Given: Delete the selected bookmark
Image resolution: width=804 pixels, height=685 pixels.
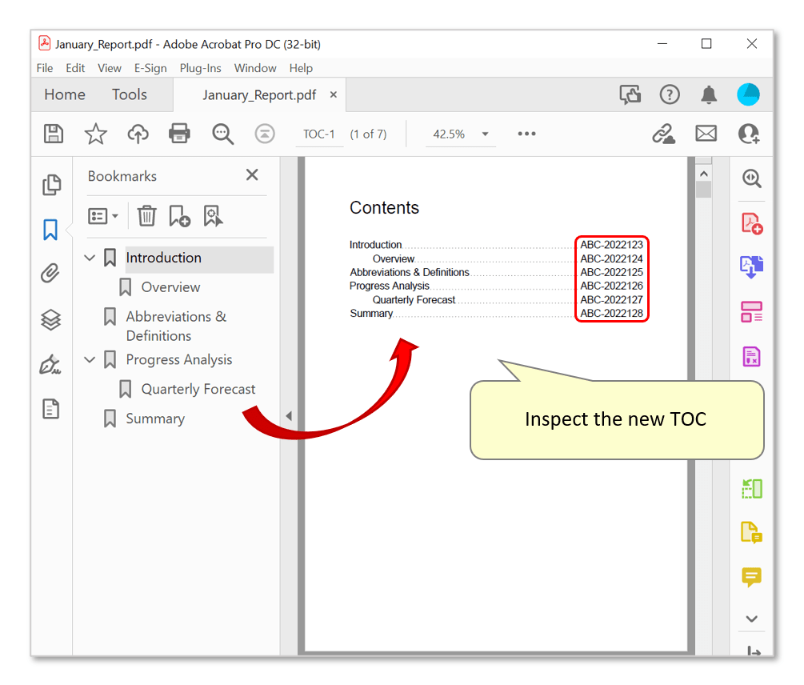Looking at the screenshot, I should [146, 215].
